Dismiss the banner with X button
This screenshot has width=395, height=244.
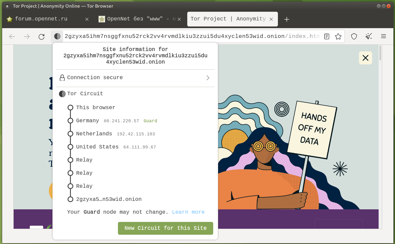365,58
